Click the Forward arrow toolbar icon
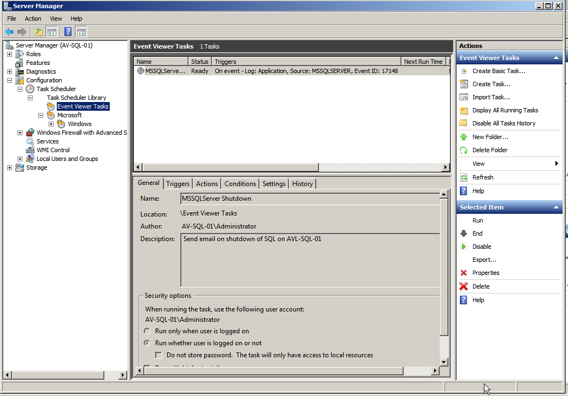 pyautogui.click(x=22, y=32)
